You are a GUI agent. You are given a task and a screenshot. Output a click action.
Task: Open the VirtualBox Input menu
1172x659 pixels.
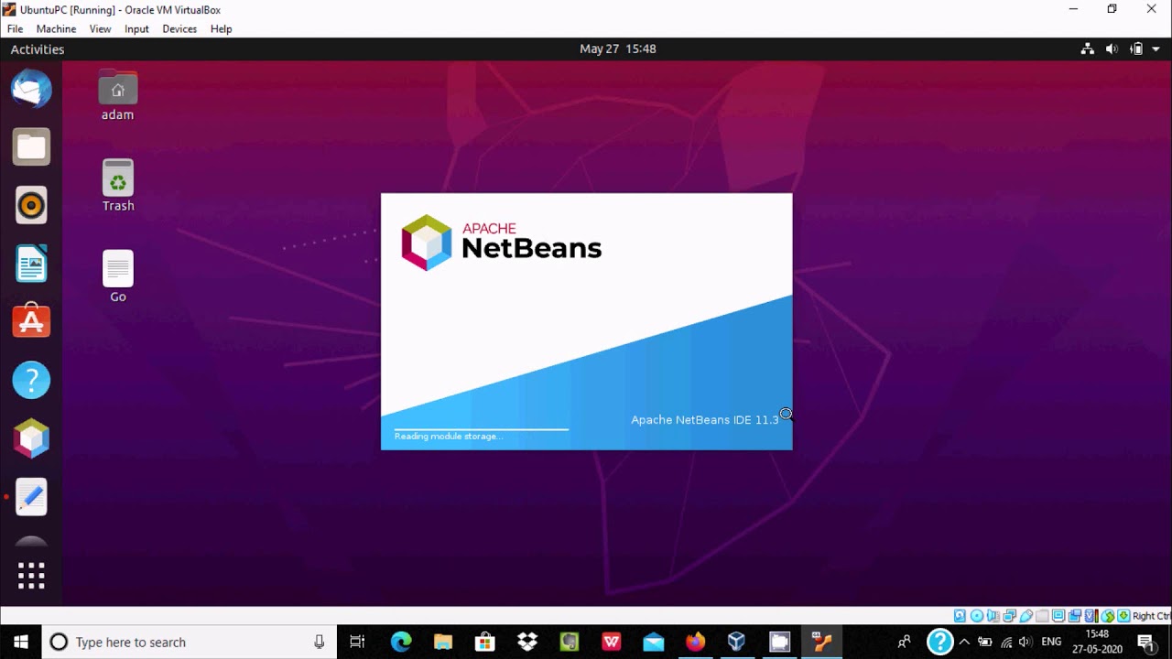tap(136, 28)
